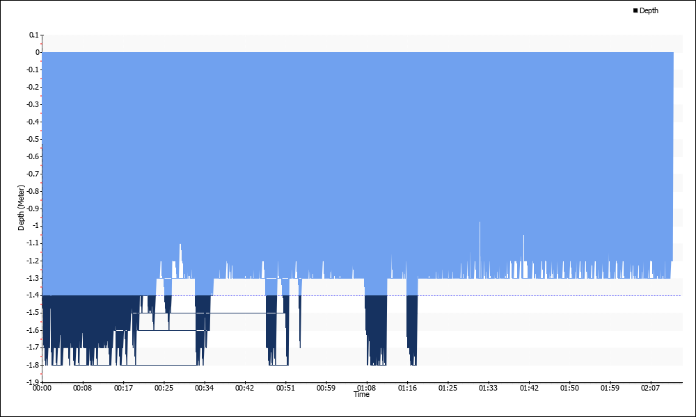Click the 02:07 time axis label

pyautogui.click(x=651, y=389)
